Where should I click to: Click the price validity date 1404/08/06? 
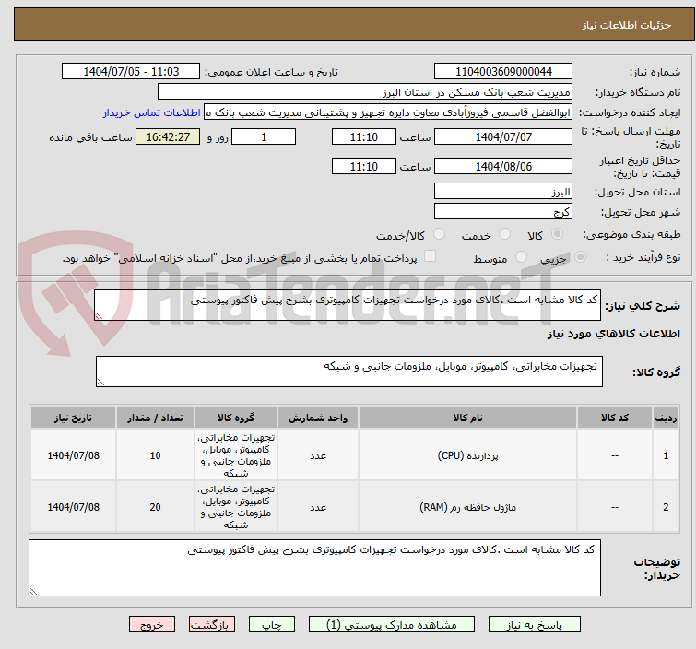[x=503, y=167]
